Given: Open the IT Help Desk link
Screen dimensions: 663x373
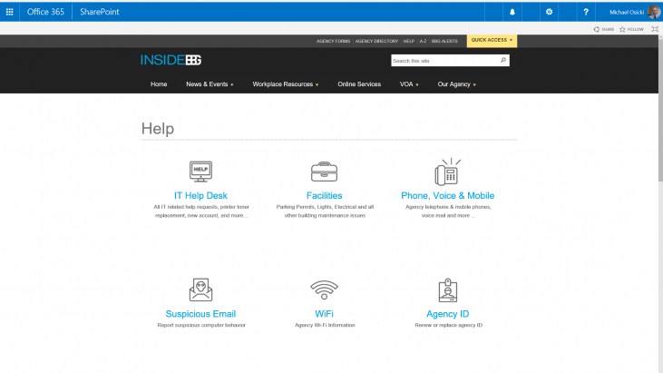Looking at the screenshot, I should [200, 195].
